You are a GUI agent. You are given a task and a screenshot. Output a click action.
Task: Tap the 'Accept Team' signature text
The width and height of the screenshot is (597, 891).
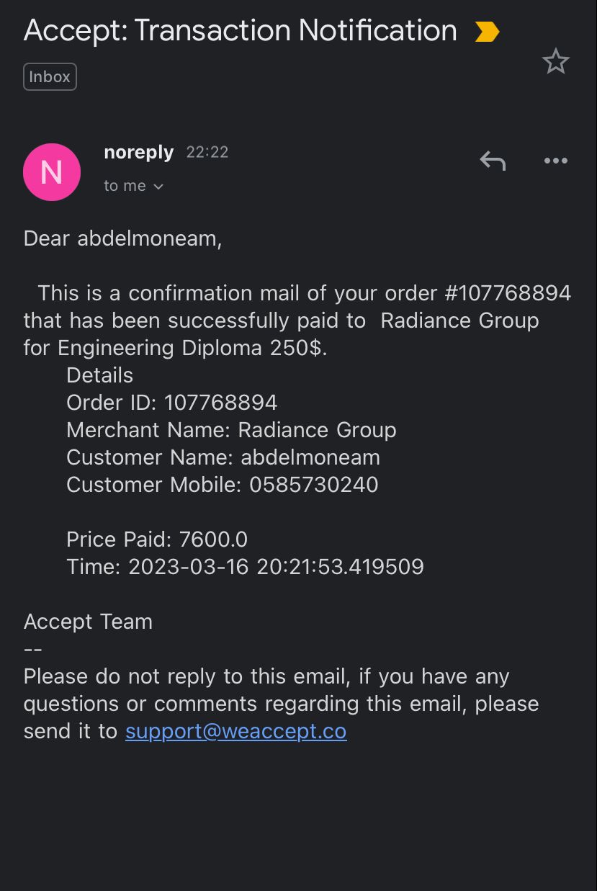(x=88, y=622)
